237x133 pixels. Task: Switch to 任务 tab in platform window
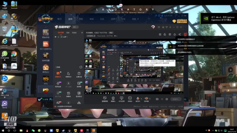click(123, 19)
